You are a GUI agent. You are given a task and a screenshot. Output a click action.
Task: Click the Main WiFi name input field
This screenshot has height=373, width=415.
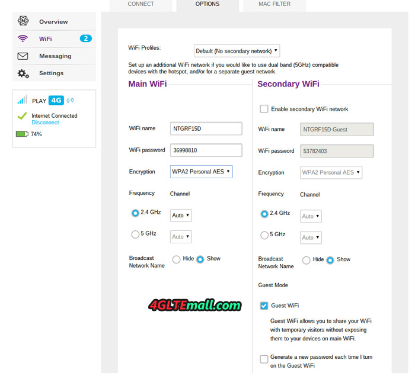[x=206, y=128]
